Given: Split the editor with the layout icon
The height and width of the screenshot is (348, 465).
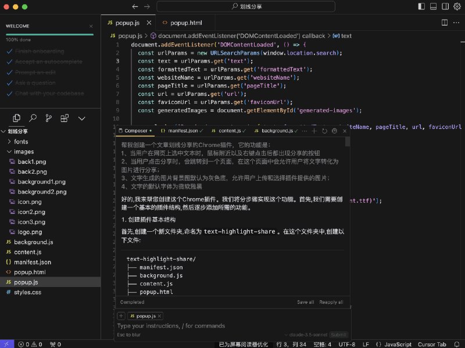Looking at the screenshot, I should point(444,23).
